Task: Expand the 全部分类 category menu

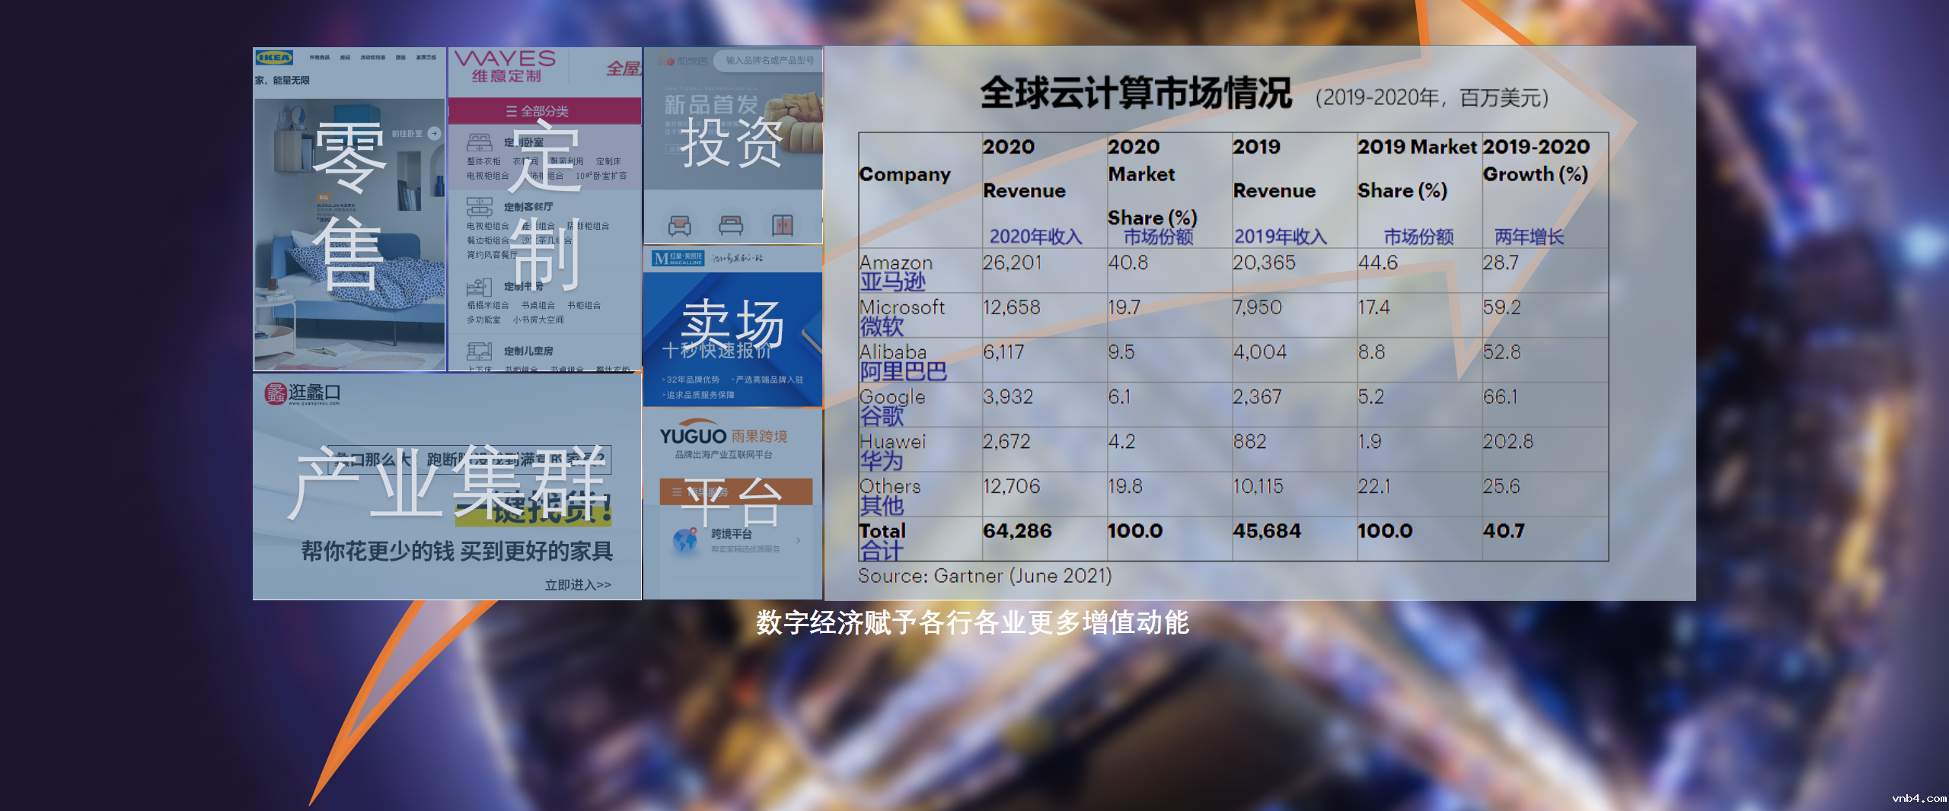Action: (x=537, y=111)
